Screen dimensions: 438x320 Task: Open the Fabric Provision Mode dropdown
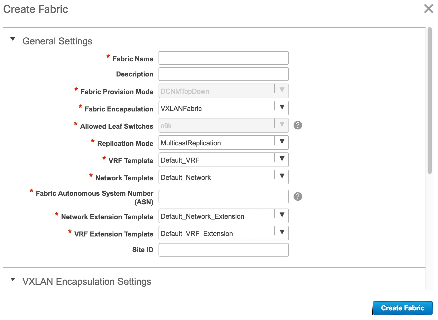coord(282,91)
